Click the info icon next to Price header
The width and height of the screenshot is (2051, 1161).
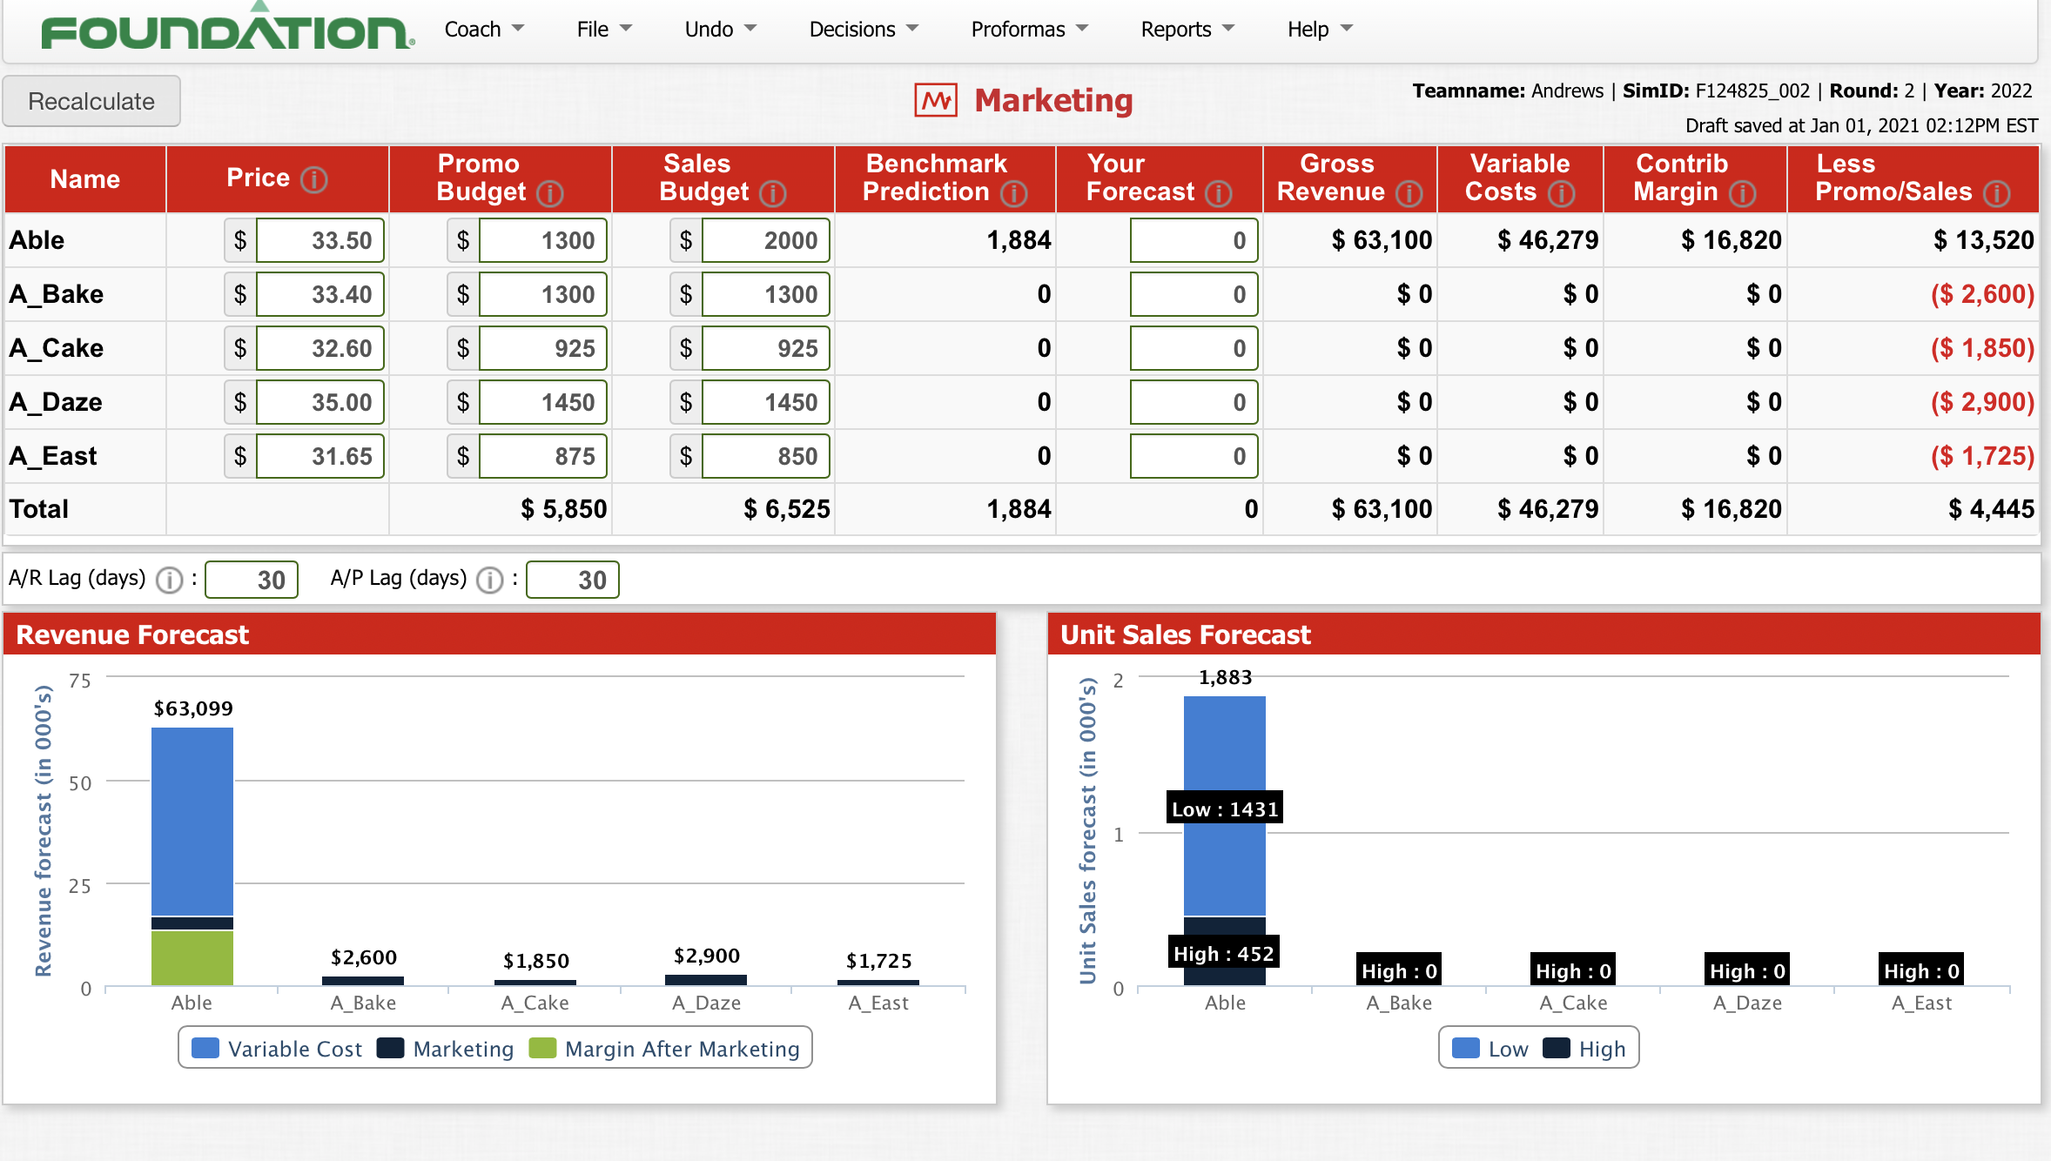pyautogui.click(x=314, y=179)
